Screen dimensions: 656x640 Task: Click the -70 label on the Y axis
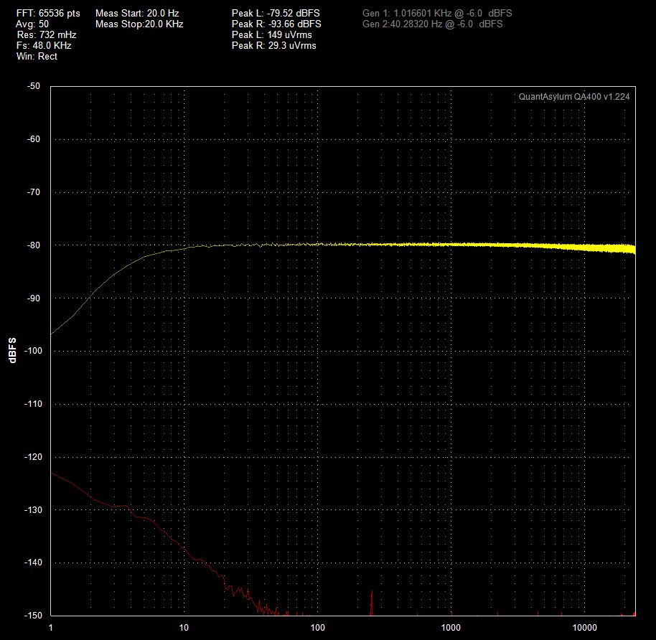tap(34, 192)
